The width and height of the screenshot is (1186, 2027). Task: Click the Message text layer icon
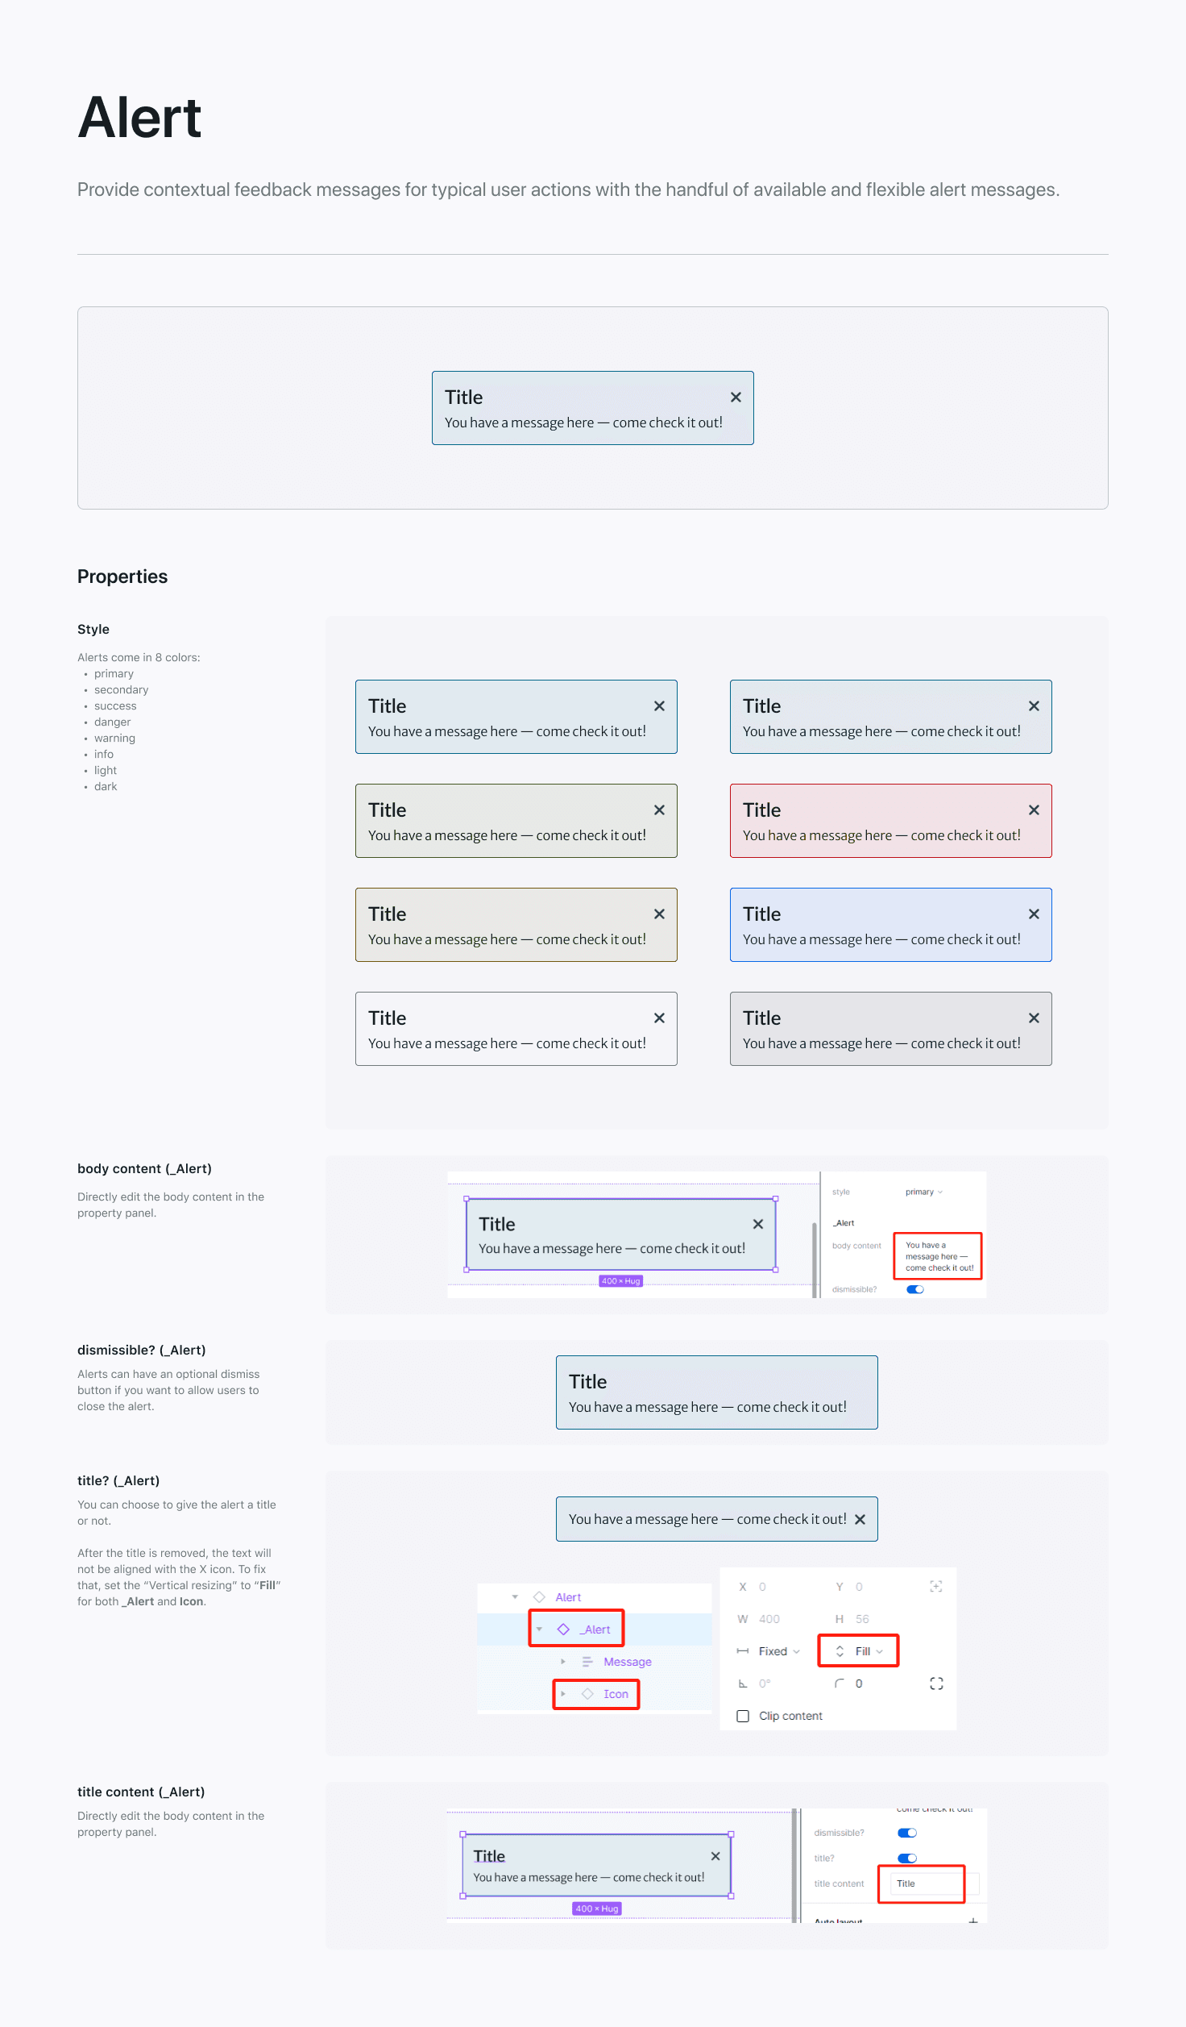click(587, 1661)
